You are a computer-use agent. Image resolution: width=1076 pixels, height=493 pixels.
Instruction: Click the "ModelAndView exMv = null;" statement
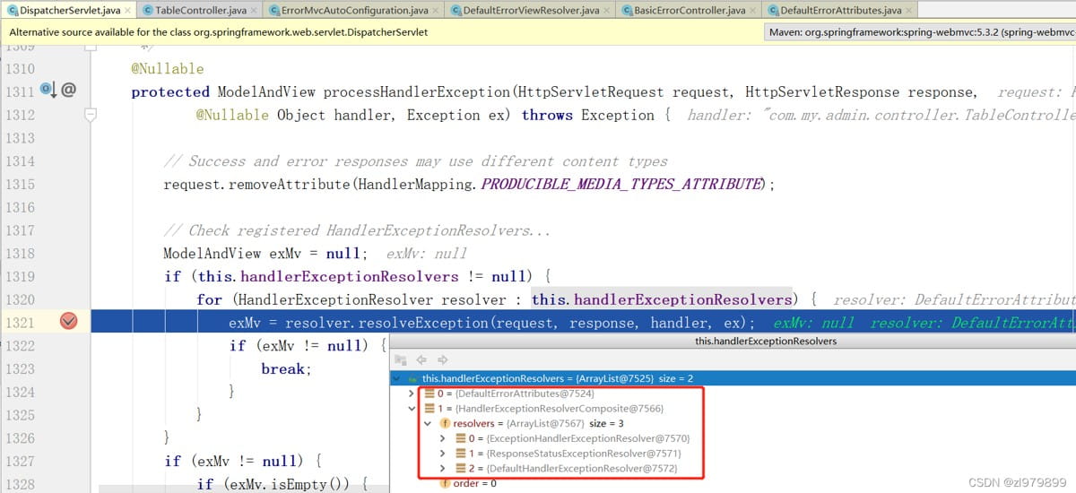pos(265,253)
